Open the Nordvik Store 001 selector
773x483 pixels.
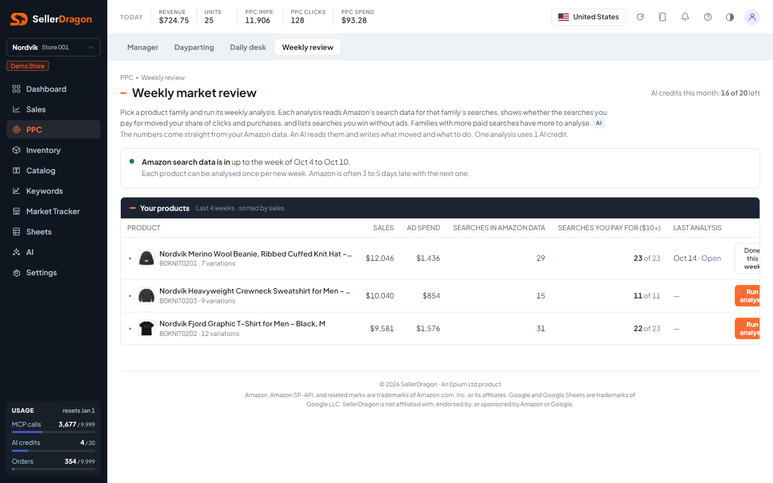(53, 47)
